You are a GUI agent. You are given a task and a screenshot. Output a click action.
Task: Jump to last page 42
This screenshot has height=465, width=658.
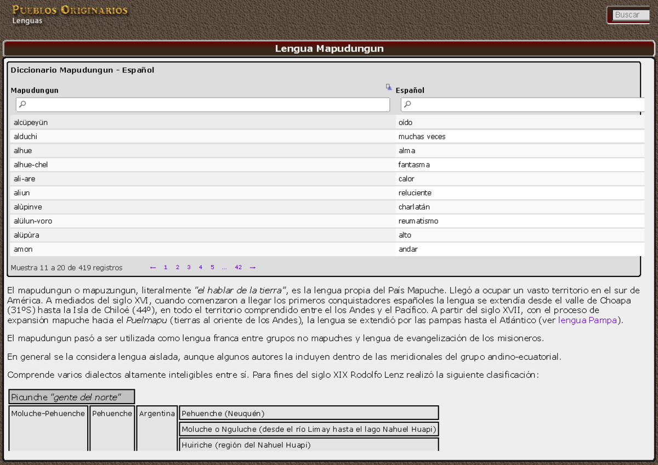238,268
